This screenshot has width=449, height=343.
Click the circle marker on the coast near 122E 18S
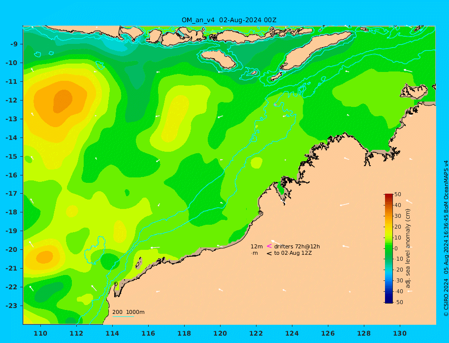pyautogui.click(x=260, y=212)
